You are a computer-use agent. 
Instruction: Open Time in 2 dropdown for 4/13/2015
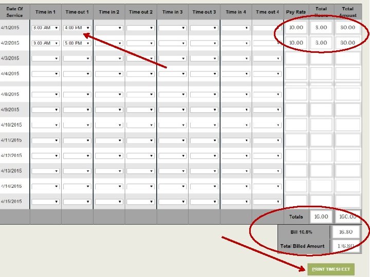pyautogui.click(x=109, y=171)
